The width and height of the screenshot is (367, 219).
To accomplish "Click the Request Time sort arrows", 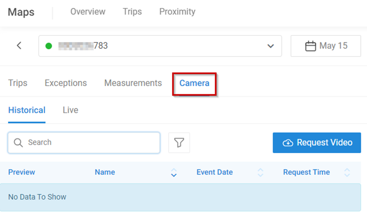I will coord(347,172).
